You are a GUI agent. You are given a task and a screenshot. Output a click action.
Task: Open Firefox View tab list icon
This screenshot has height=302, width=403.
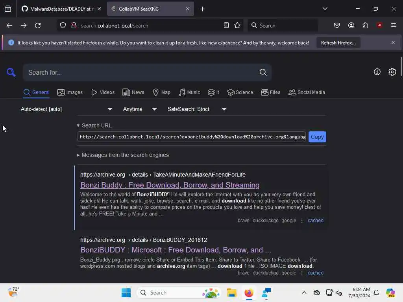pos(8,9)
